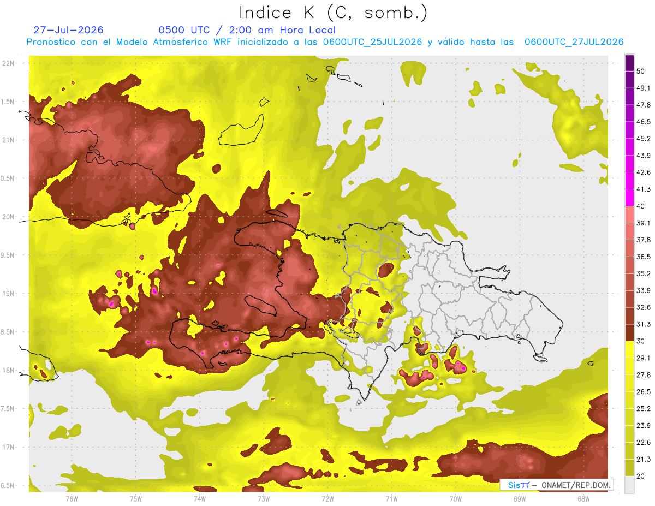
Task: Click the "69W" longitude label
Action: [520, 498]
